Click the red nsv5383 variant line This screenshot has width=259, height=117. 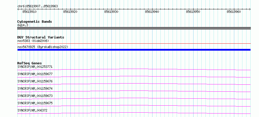point(134,44)
